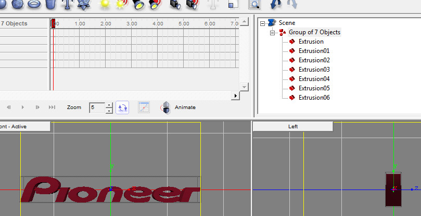The width and height of the screenshot is (421, 216).
Task: Select Group of 7 Objects label
Action: [314, 32]
